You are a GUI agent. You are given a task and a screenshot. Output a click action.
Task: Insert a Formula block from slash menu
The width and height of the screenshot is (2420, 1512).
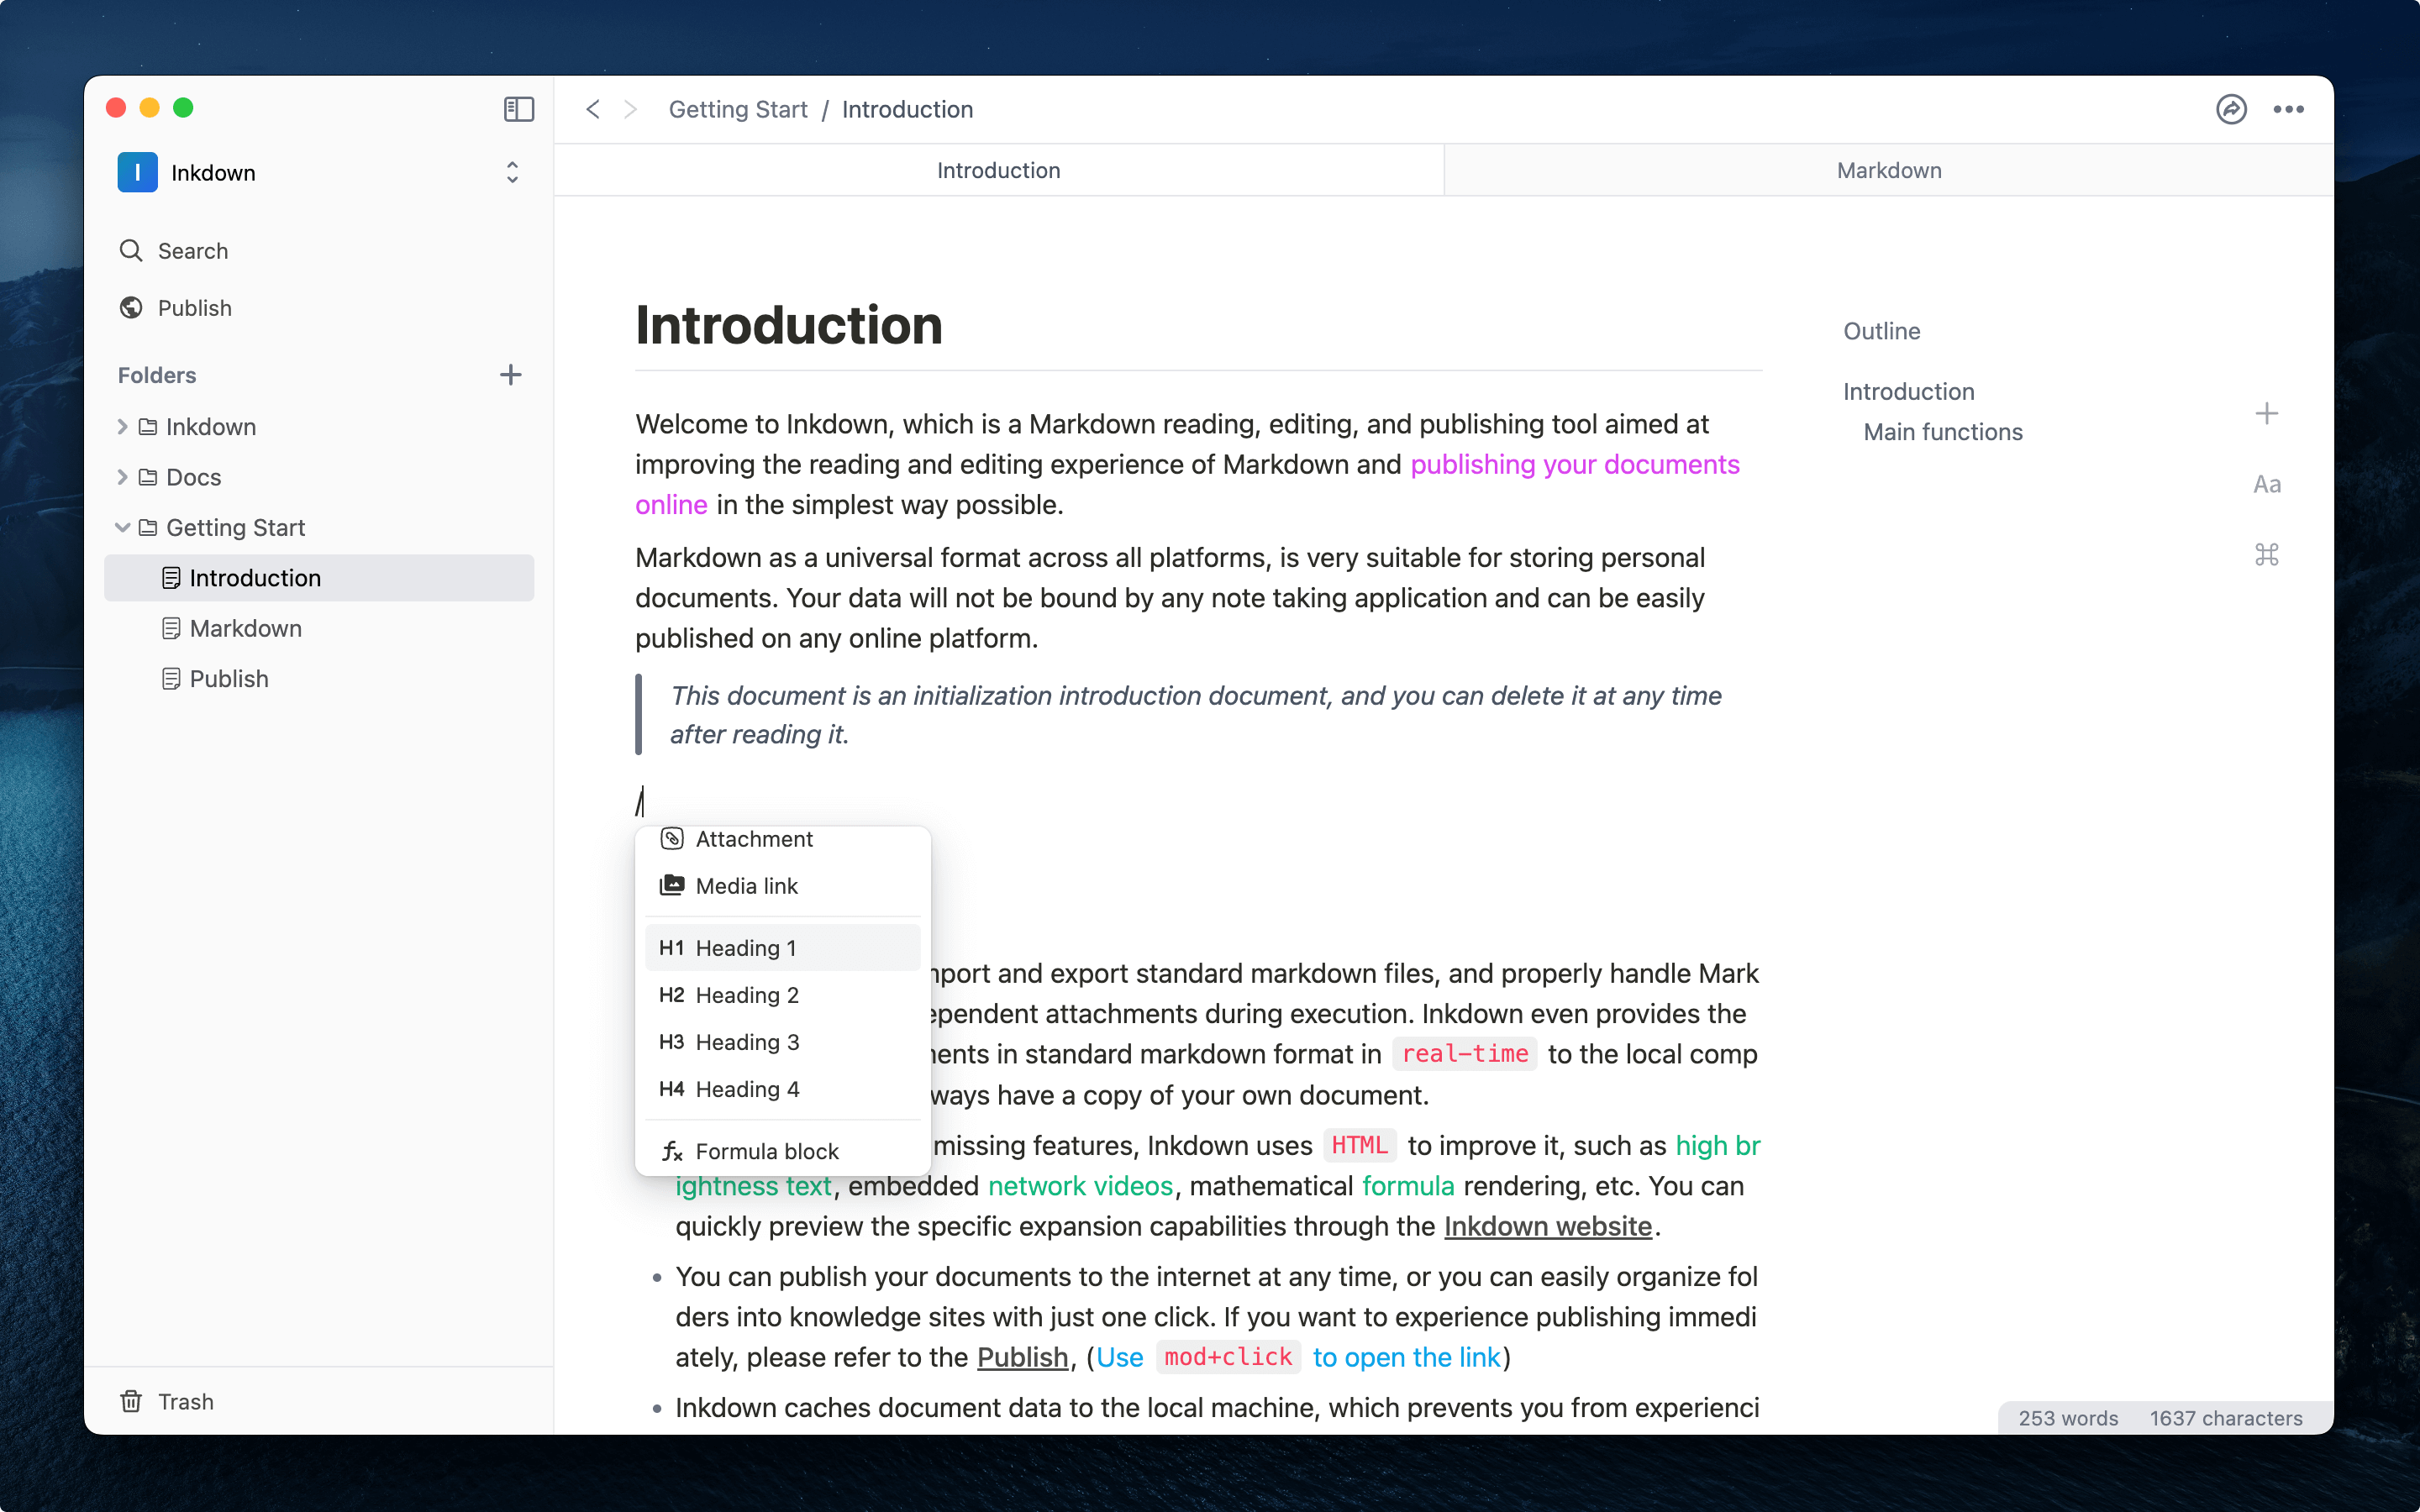[x=782, y=1151]
